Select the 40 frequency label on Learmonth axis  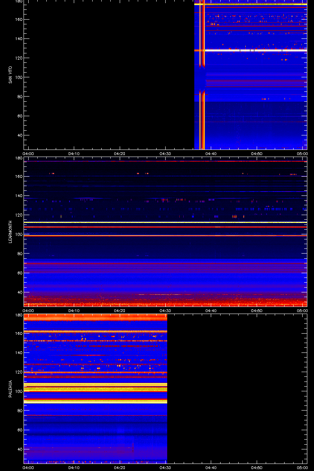pyautogui.click(x=20, y=292)
